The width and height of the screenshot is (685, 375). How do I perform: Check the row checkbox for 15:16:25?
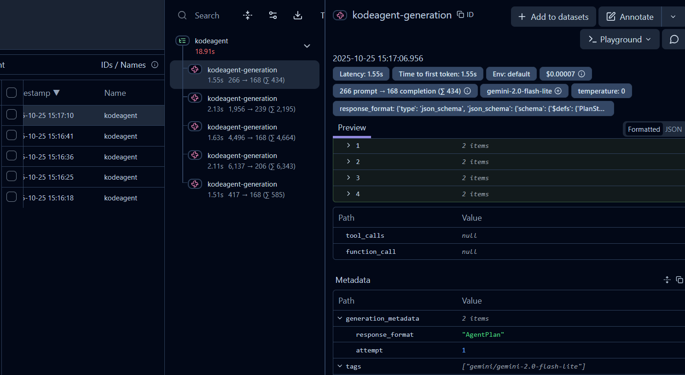tap(12, 176)
